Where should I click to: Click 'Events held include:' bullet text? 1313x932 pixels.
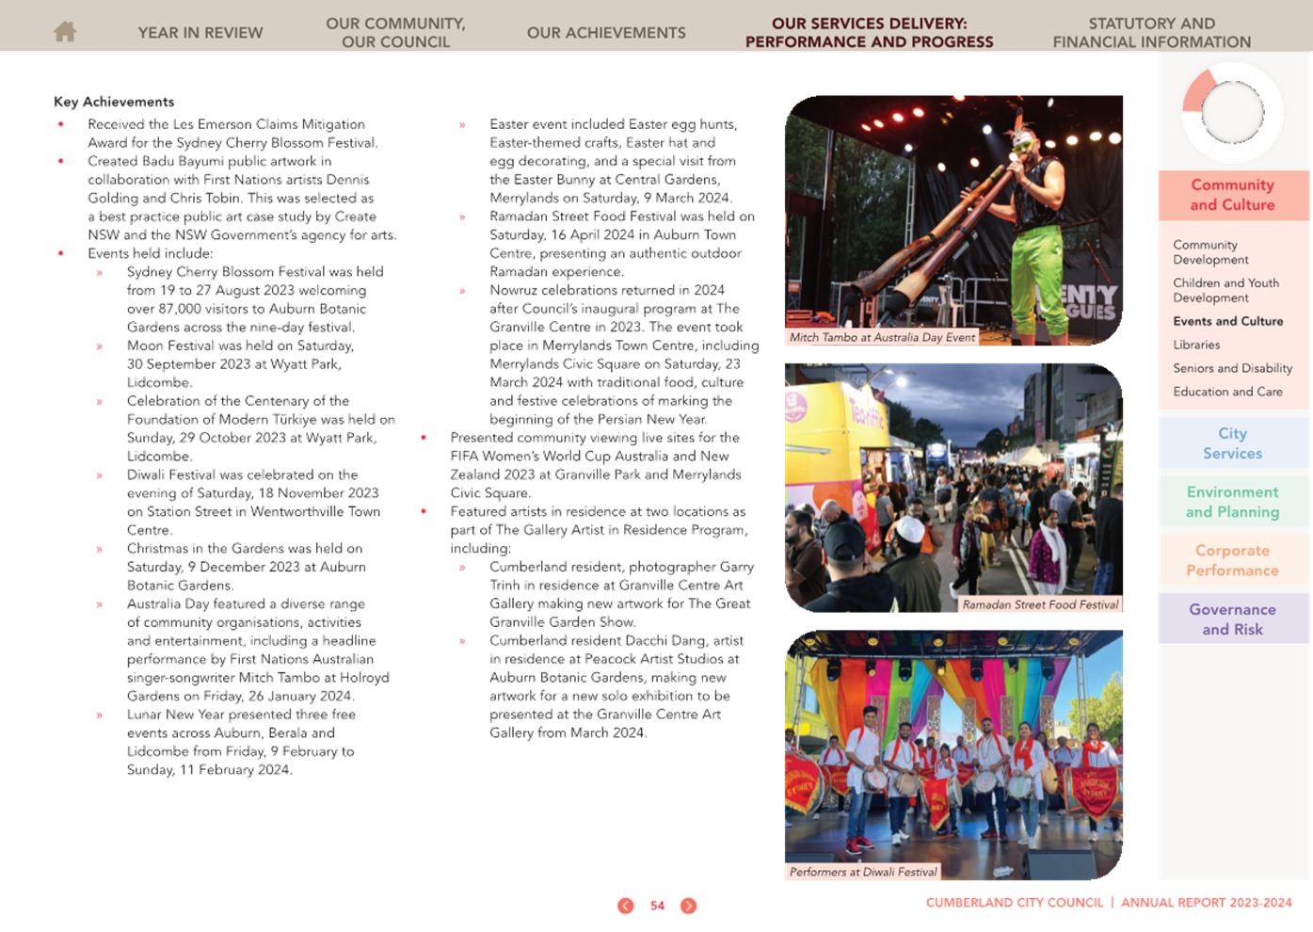click(151, 253)
